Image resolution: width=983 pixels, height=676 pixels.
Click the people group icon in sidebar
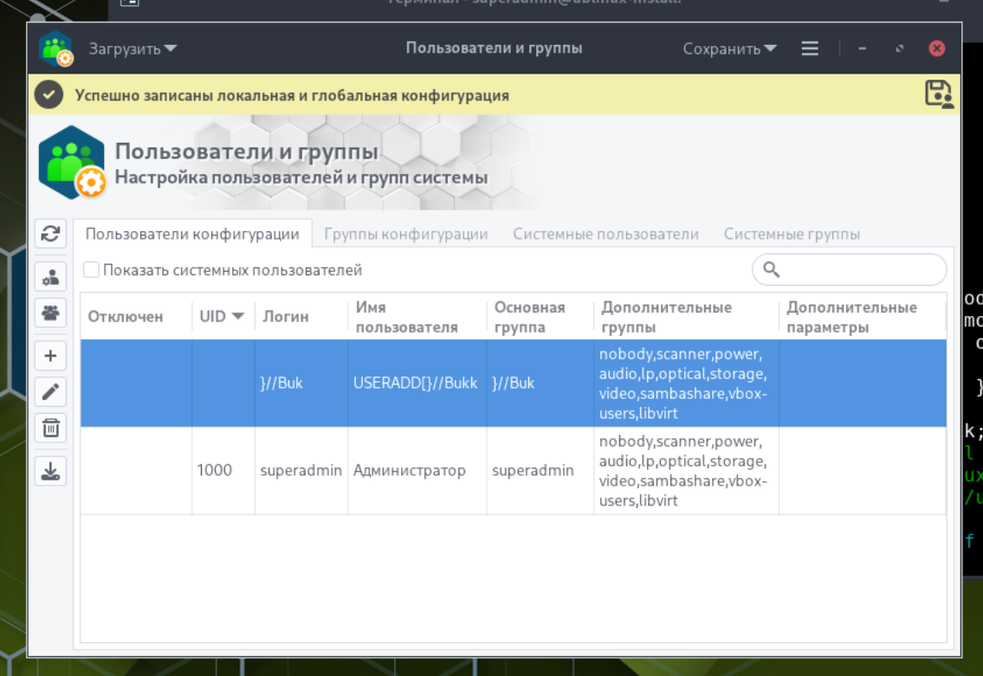(50, 312)
